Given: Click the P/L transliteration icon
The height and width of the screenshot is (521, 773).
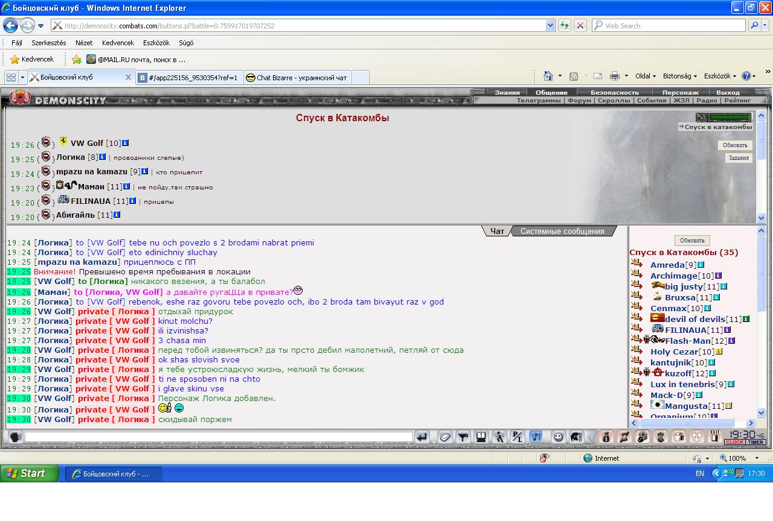Looking at the screenshot, I should (518, 437).
